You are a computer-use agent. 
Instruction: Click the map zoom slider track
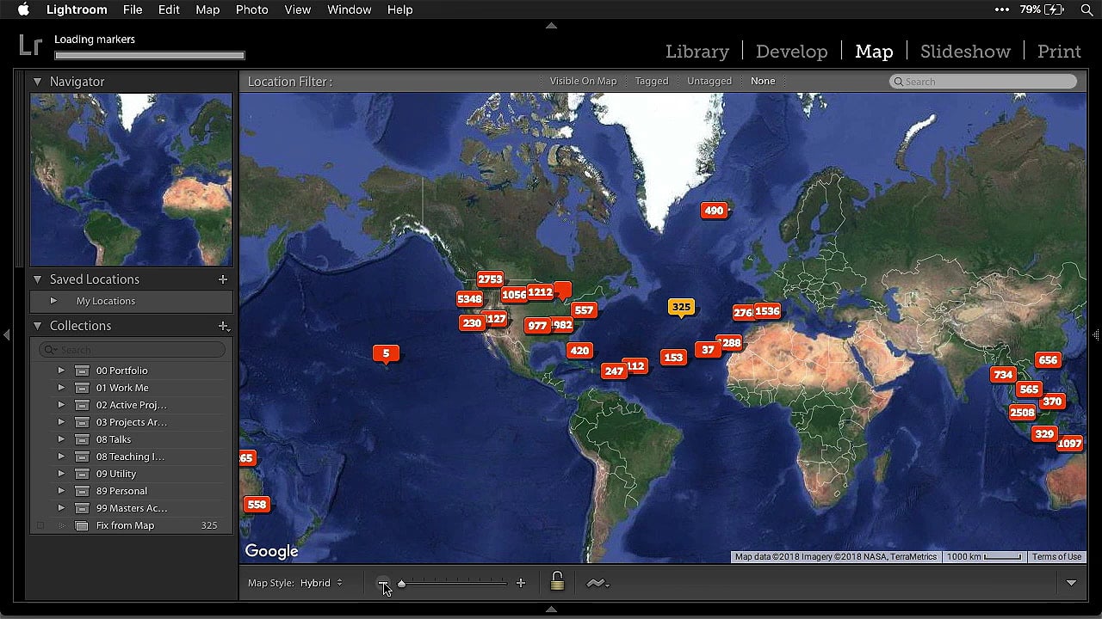pyautogui.click(x=454, y=583)
